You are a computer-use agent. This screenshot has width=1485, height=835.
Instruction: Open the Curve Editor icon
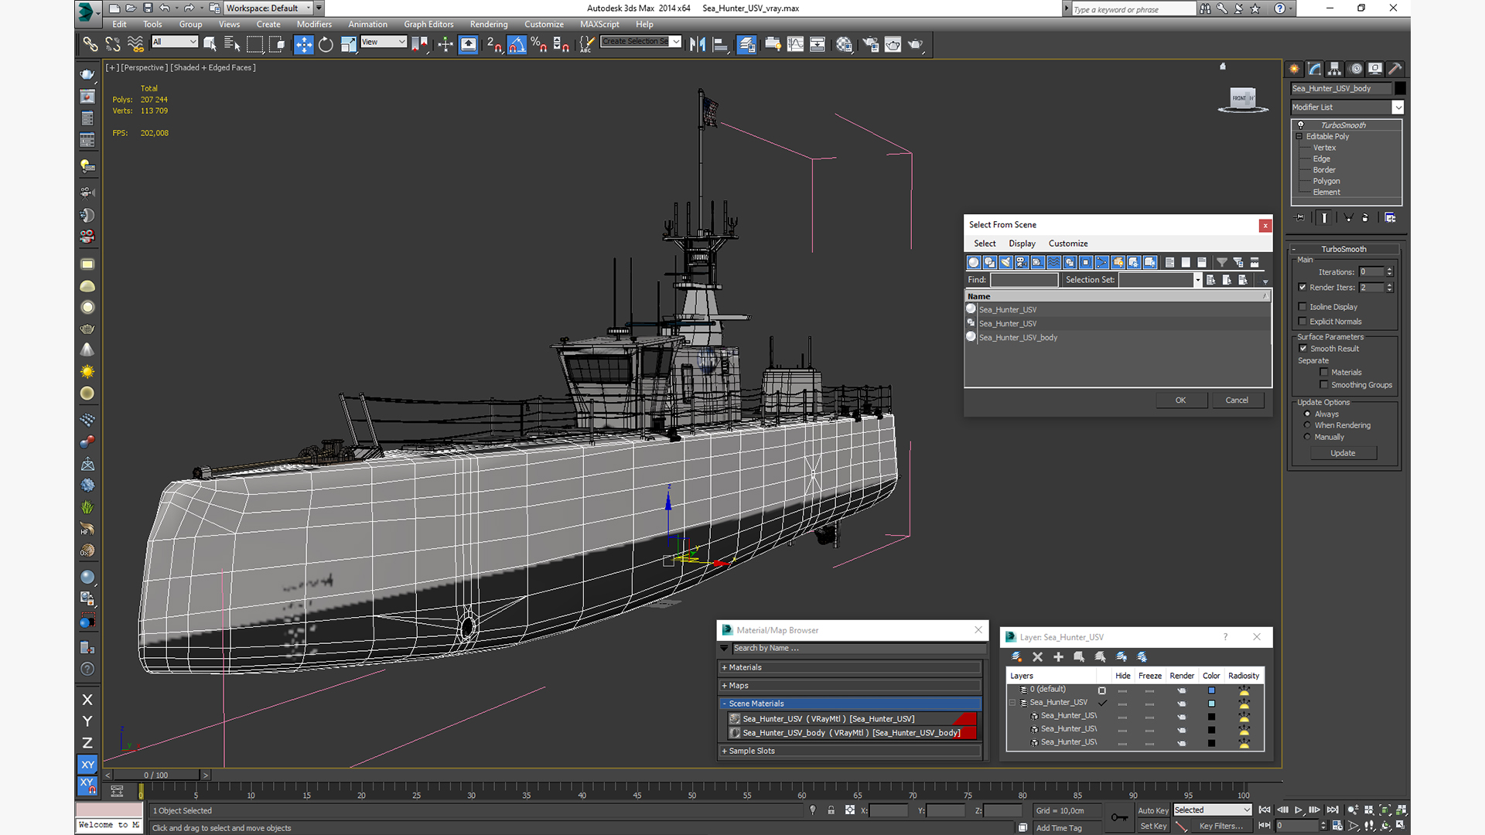(x=795, y=45)
